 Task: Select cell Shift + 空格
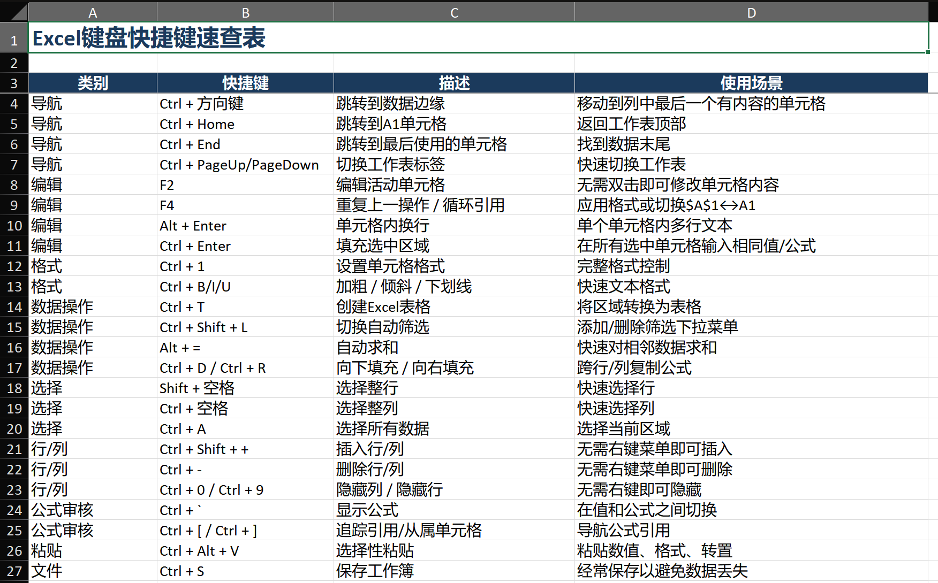(x=245, y=388)
